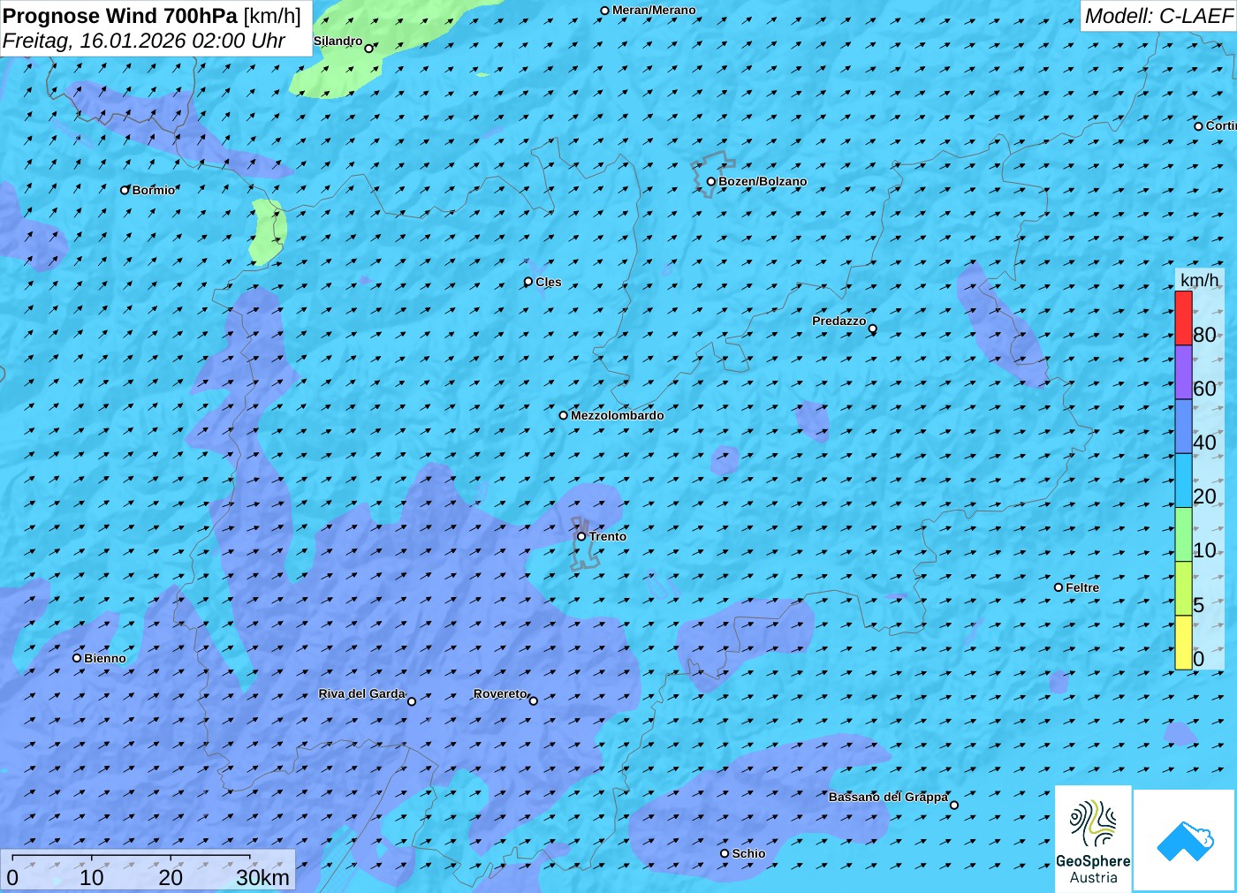Click the Bassano del Grappa marker
The width and height of the screenshot is (1237, 893).
(953, 805)
